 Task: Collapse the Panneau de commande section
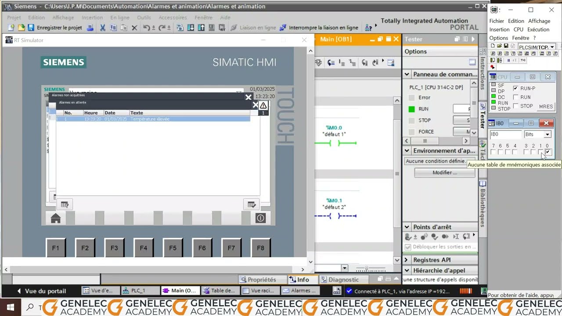pos(407,75)
